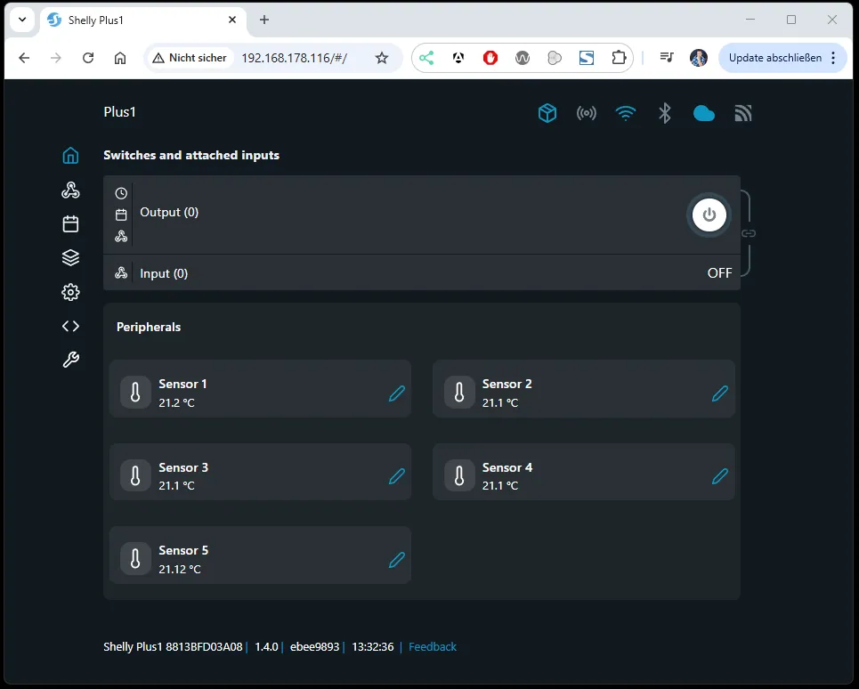Image resolution: width=859 pixels, height=689 pixels.
Task: Open Diagnostics via the wrench icon
Action: [x=70, y=360]
